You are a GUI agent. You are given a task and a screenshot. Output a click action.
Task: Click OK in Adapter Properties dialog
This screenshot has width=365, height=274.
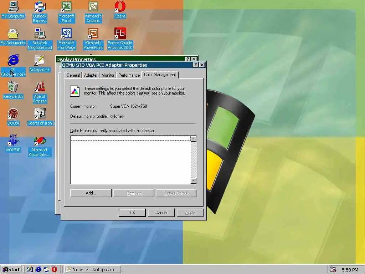(132, 213)
